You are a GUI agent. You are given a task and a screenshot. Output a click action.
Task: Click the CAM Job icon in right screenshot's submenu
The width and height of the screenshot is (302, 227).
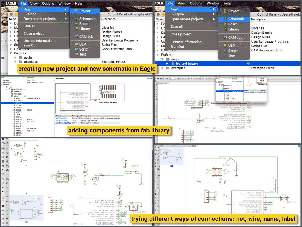[225, 38]
